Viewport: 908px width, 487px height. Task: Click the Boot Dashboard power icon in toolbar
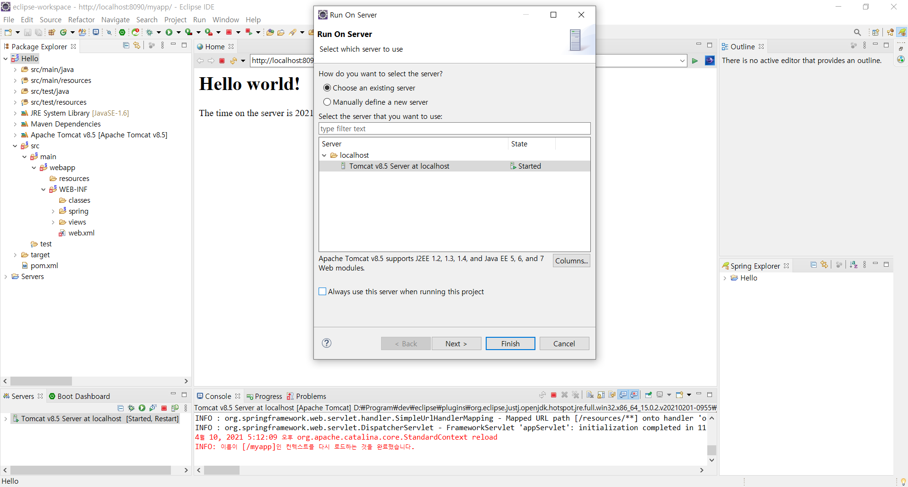[122, 32]
